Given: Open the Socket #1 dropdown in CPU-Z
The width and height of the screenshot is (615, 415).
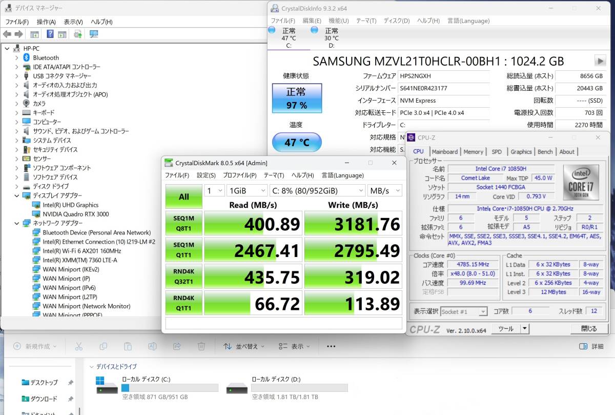Looking at the screenshot, I should (463, 311).
